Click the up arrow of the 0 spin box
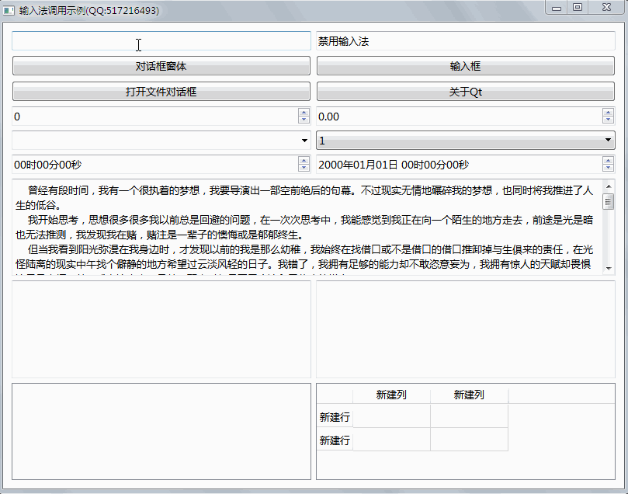The height and width of the screenshot is (494, 628). [x=304, y=112]
